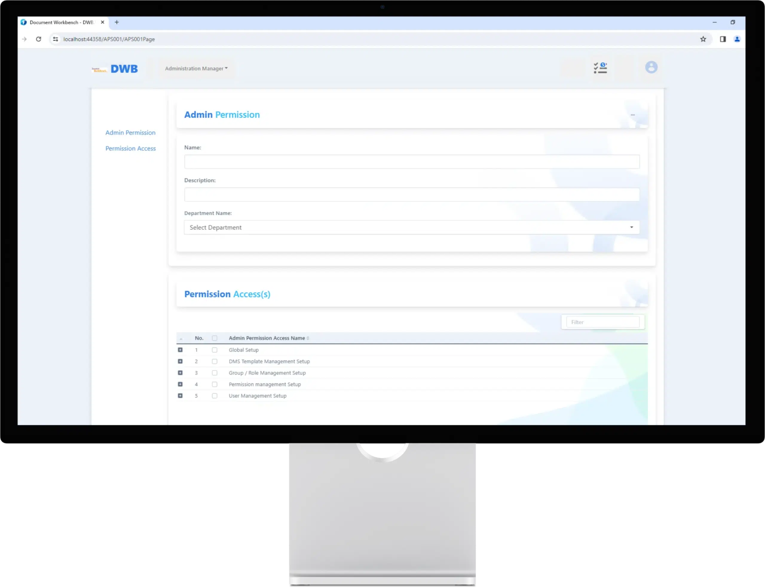Check the User Management Setup checkbox
765x588 pixels.
pyautogui.click(x=215, y=396)
